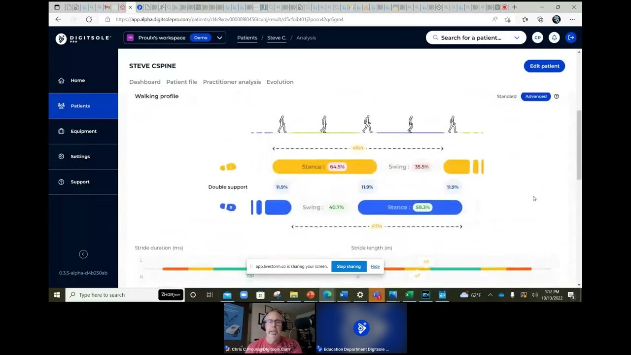The image size is (631, 355).
Task: Reload the page with refresh icon
Action: click(x=89, y=19)
